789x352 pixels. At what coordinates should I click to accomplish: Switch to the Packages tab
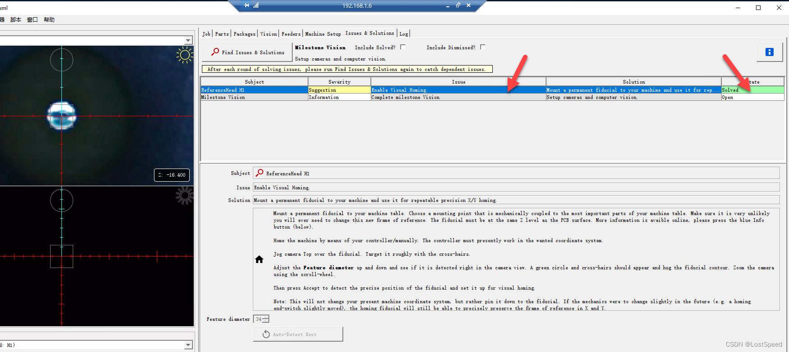(x=244, y=34)
